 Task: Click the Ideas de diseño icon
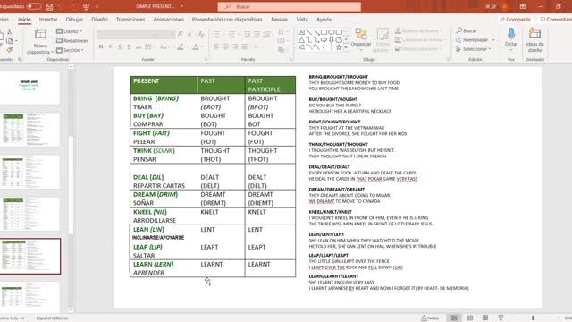point(534,34)
